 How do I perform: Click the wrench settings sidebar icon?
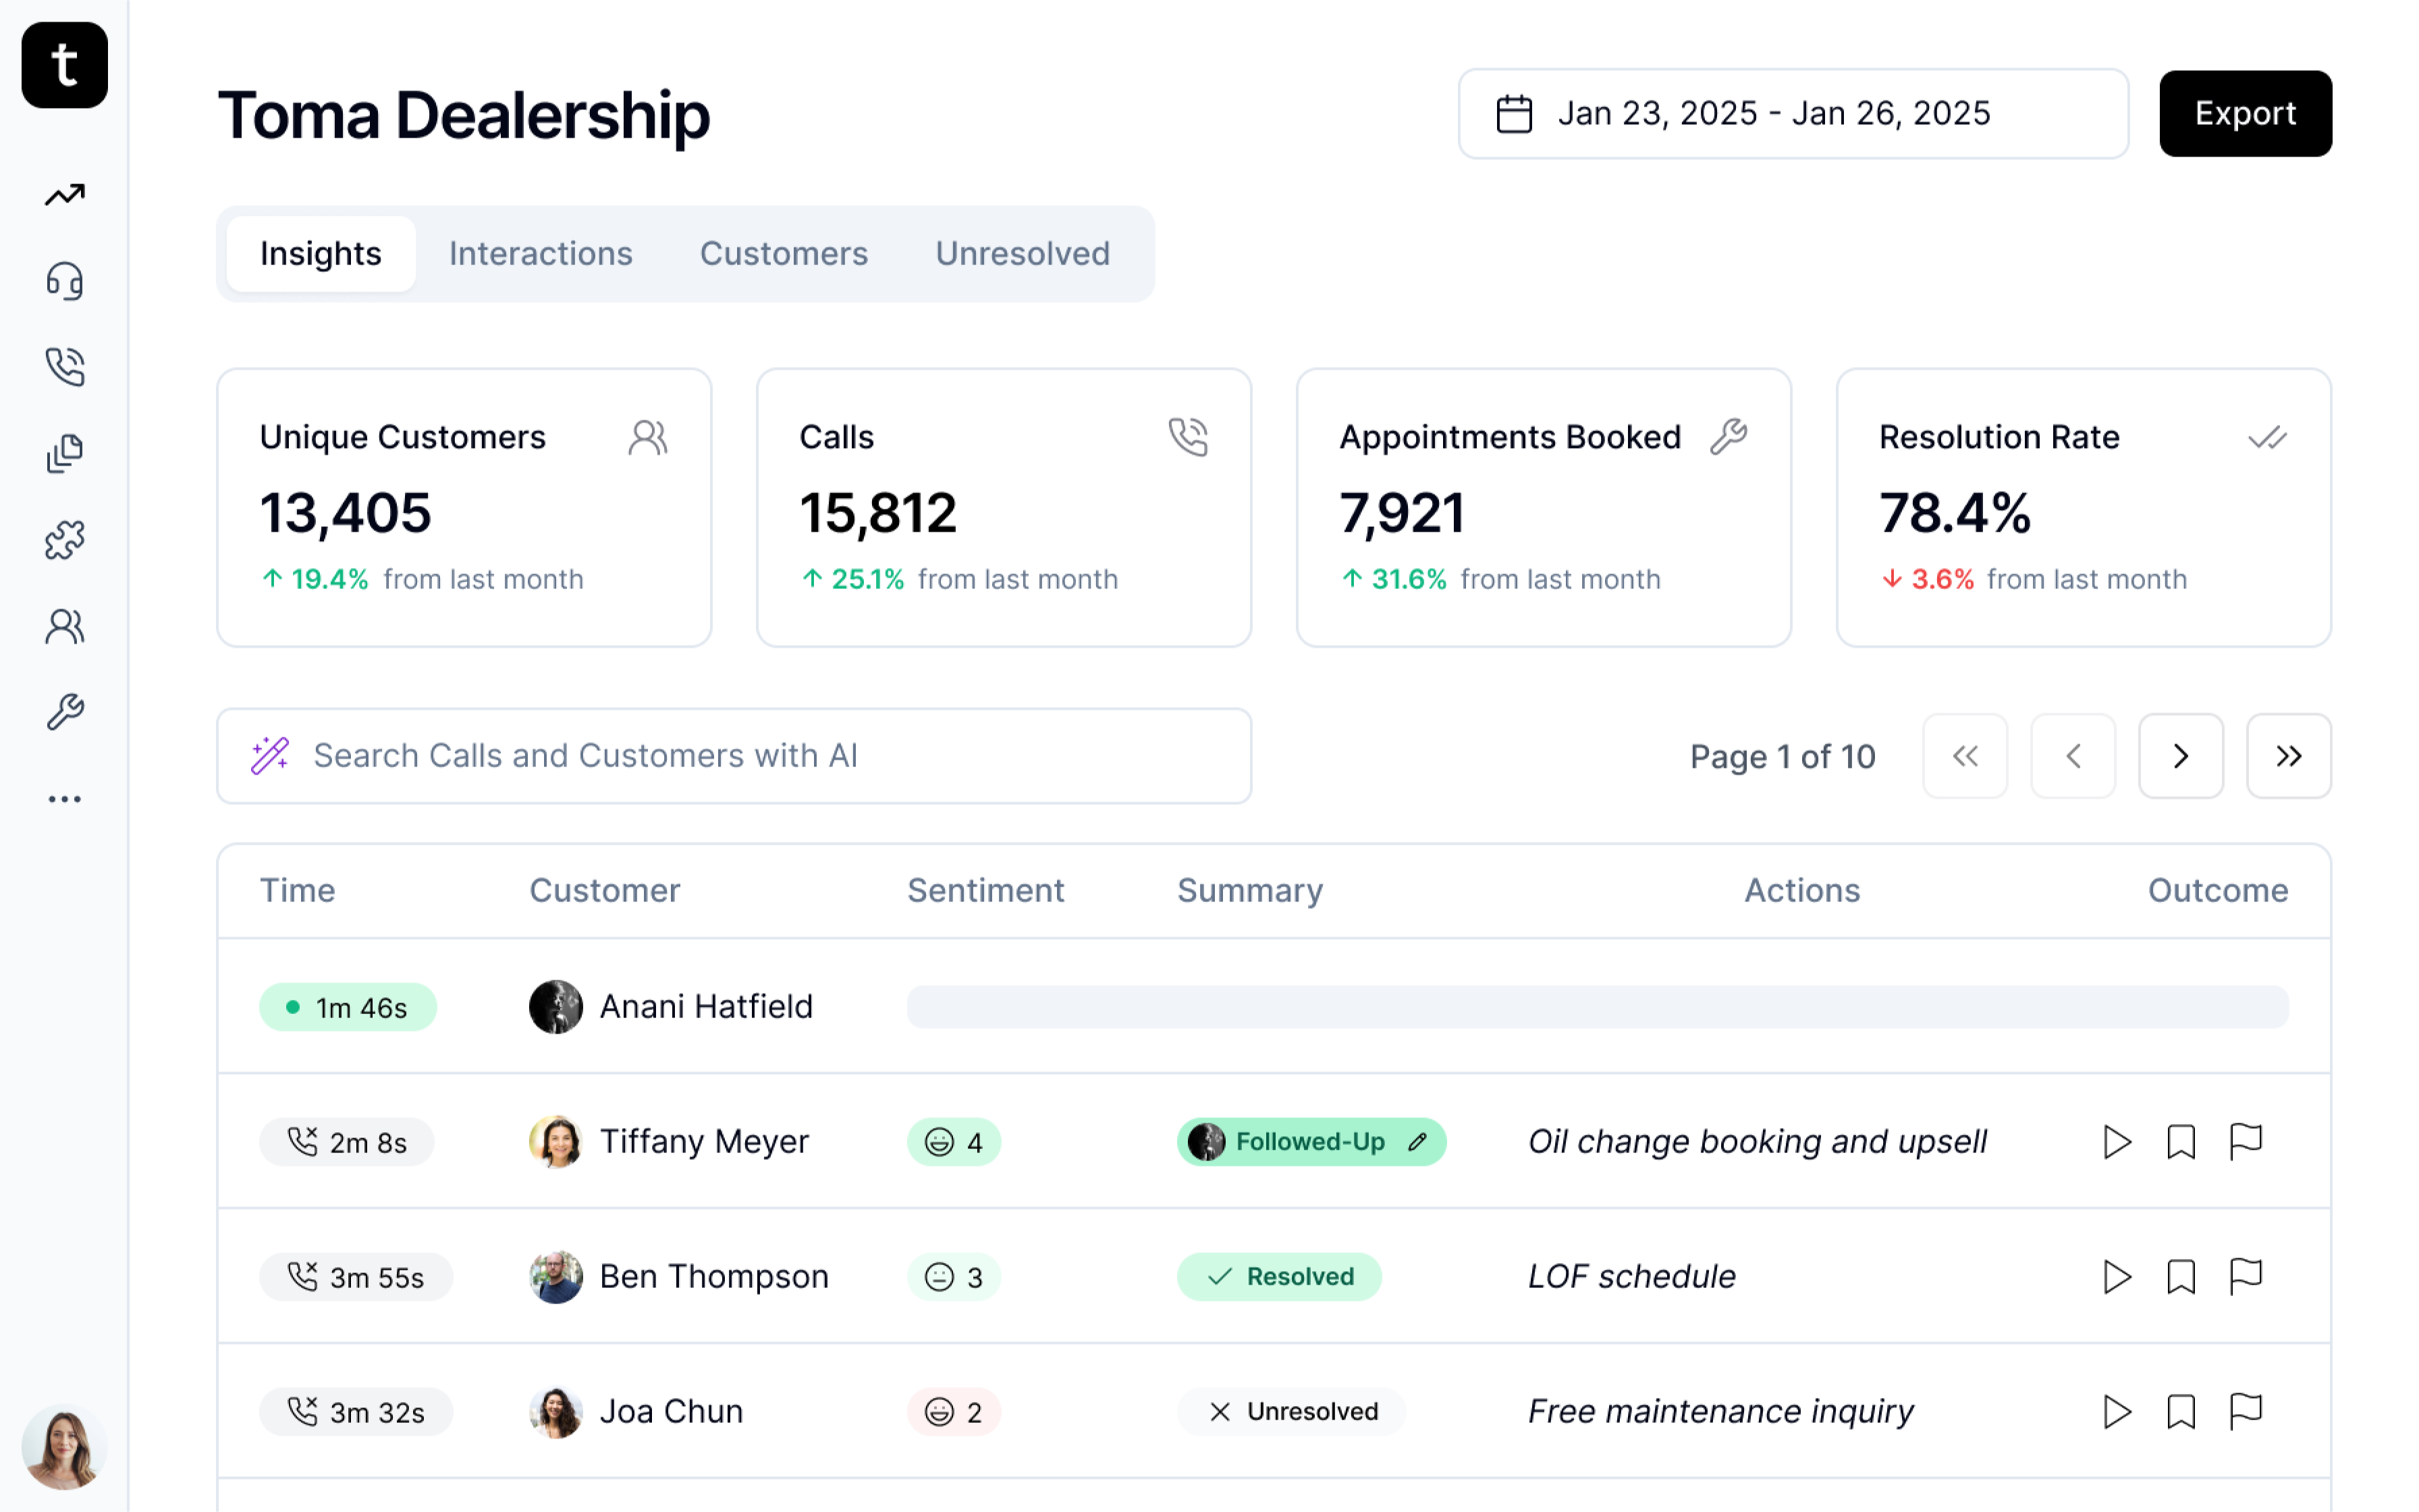(65, 712)
